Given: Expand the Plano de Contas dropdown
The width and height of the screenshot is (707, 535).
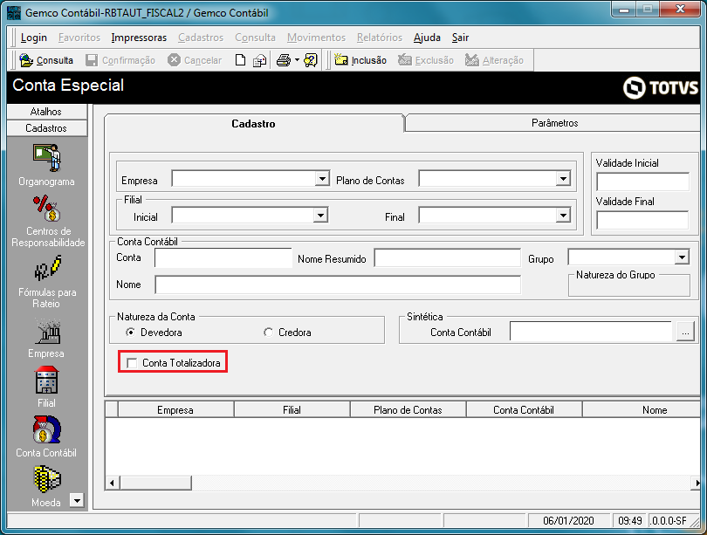Looking at the screenshot, I should coord(563,179).
